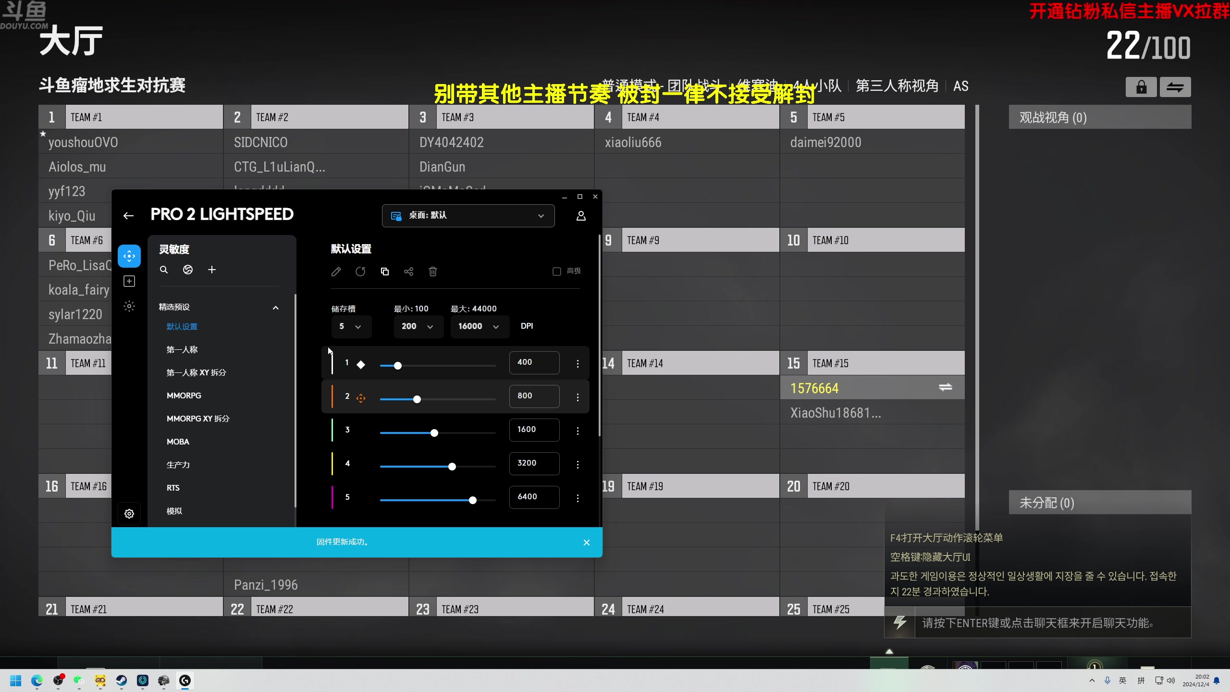
Task: Click the default diamond marker on slot 1
Action: point(361,365)
